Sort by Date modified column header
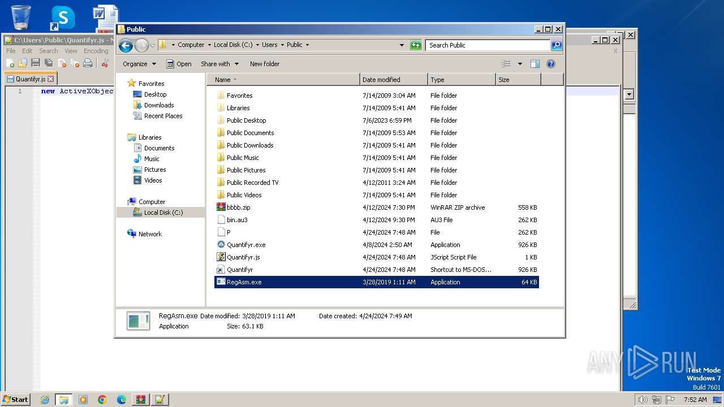The image size is (724, 407). click(x=394, y=80)
